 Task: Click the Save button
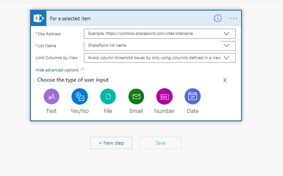coord(161,143)
